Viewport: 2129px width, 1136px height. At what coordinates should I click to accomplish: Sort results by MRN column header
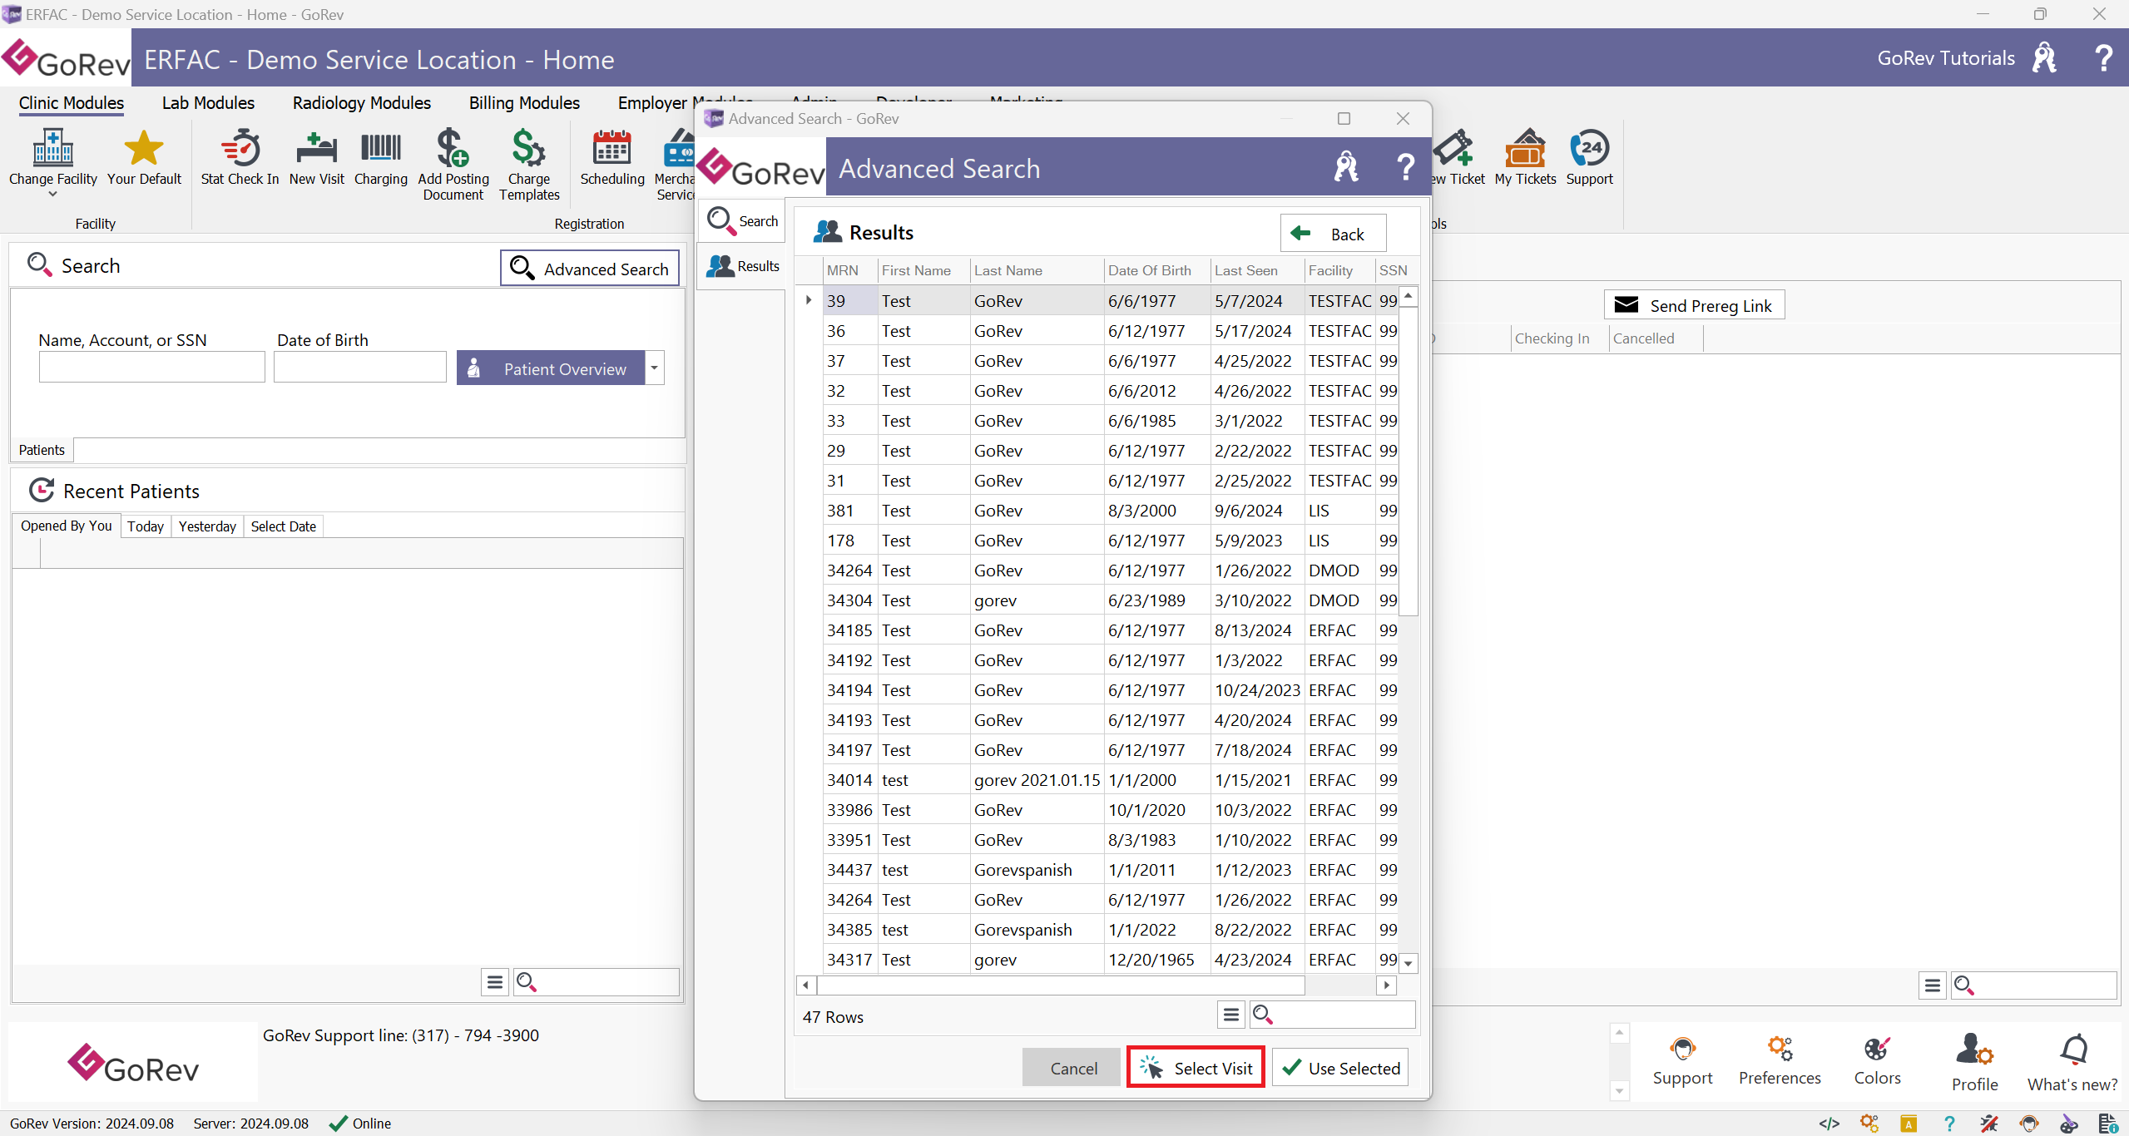click(x=850, y=270)
